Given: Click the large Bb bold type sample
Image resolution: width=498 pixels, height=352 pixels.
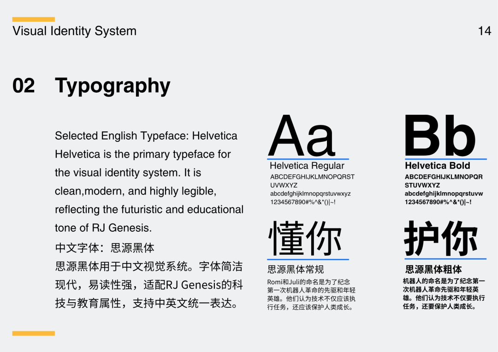Looking at the screenshot, I should (x=440, y=135).
